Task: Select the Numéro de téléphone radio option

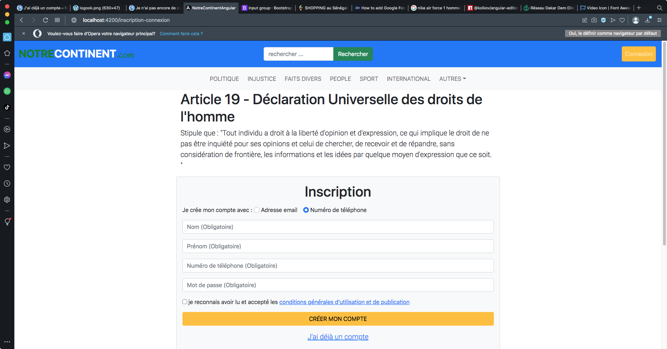Action: pos(306,210)
